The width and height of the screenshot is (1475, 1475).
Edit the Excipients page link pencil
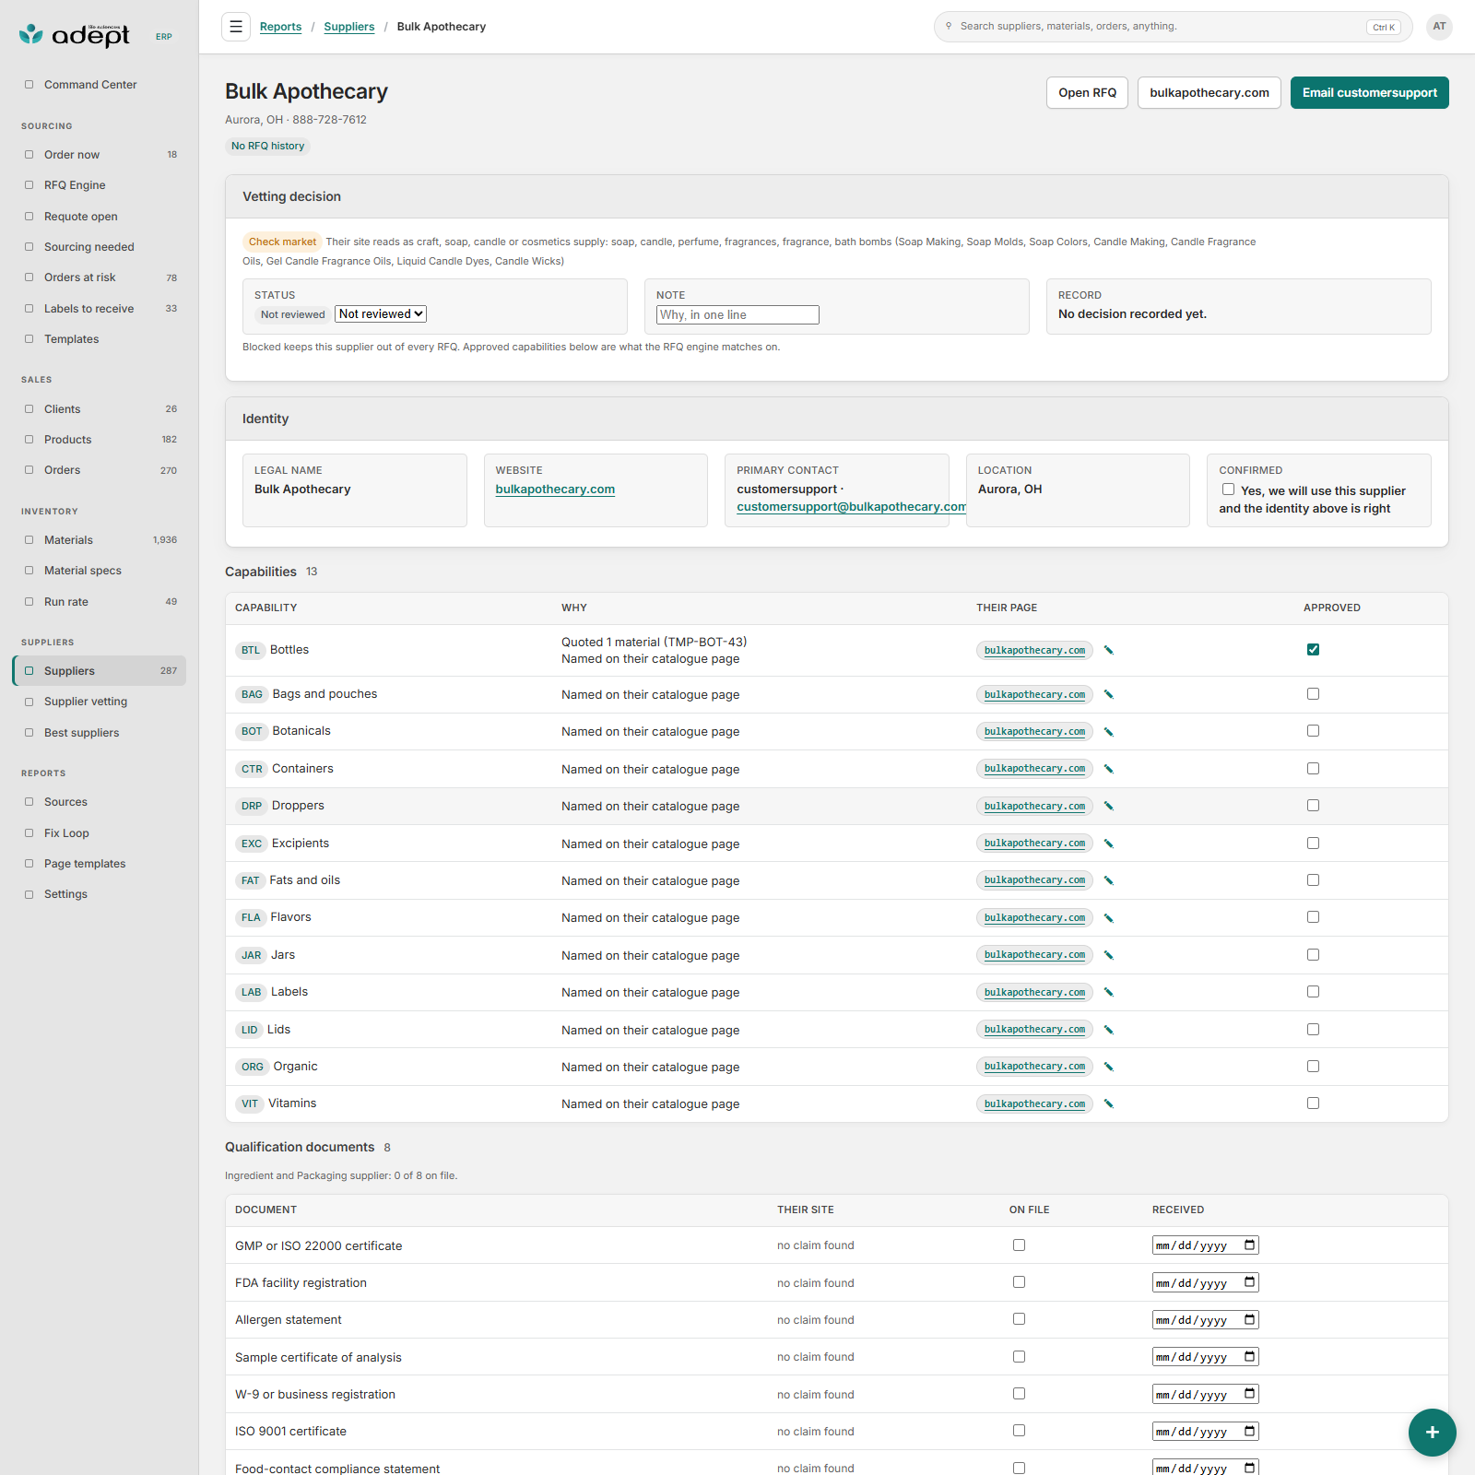pyautogui.click(x=1109, y=844)
